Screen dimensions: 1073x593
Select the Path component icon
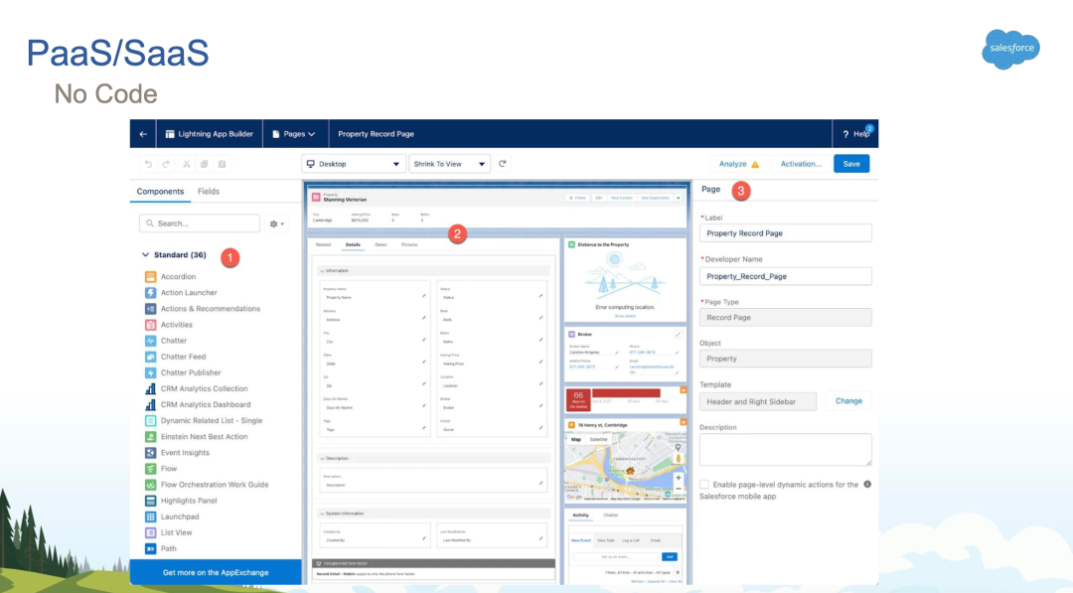[151, 548]
